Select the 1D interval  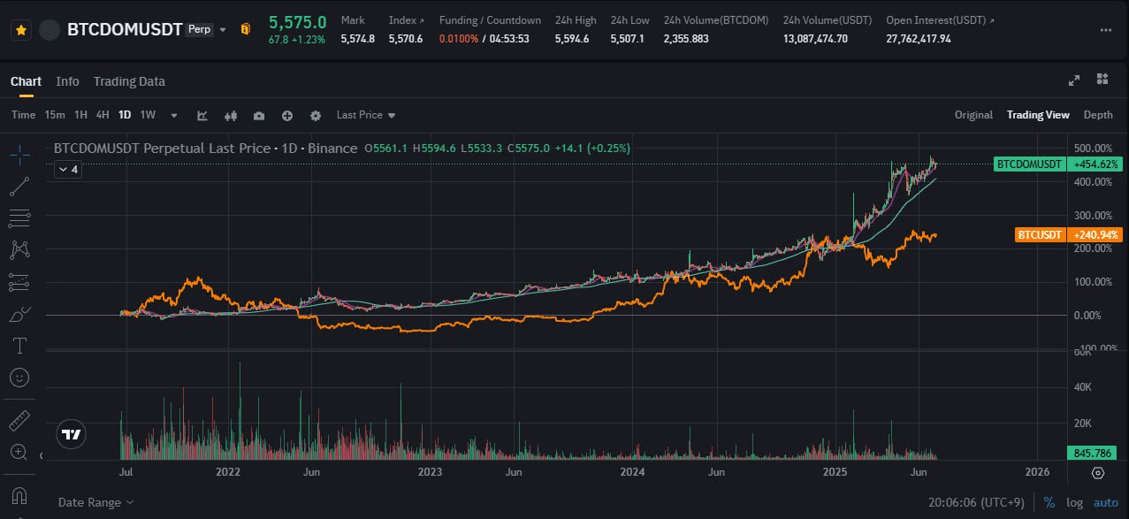(x=125, y=115)
